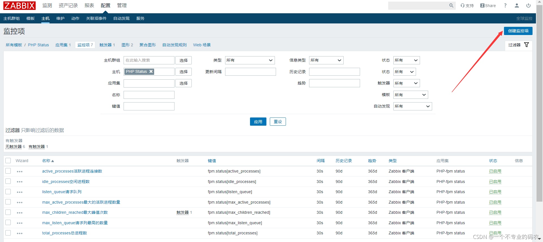Open wizard dots for total_processes row
The height and width of the screenshot is (242, 543).
tap(20, 233)
